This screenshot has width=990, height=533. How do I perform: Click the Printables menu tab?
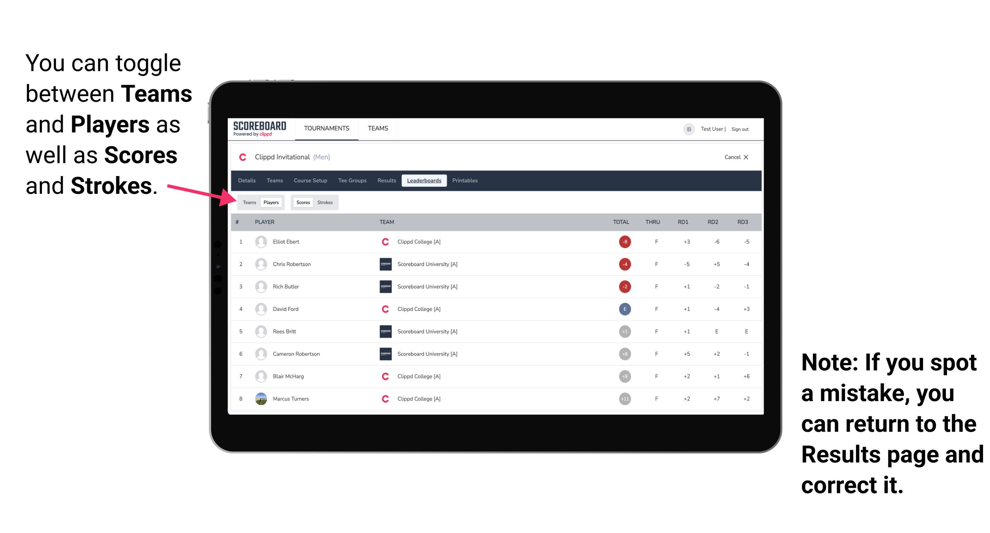click(465, 181)
